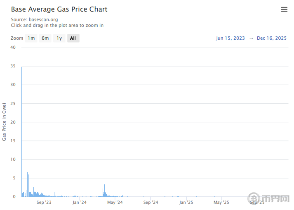Viewport: 294px width, 210px height.
Task: Open the chart context menu hamburger icon
Action: point(284,10)
